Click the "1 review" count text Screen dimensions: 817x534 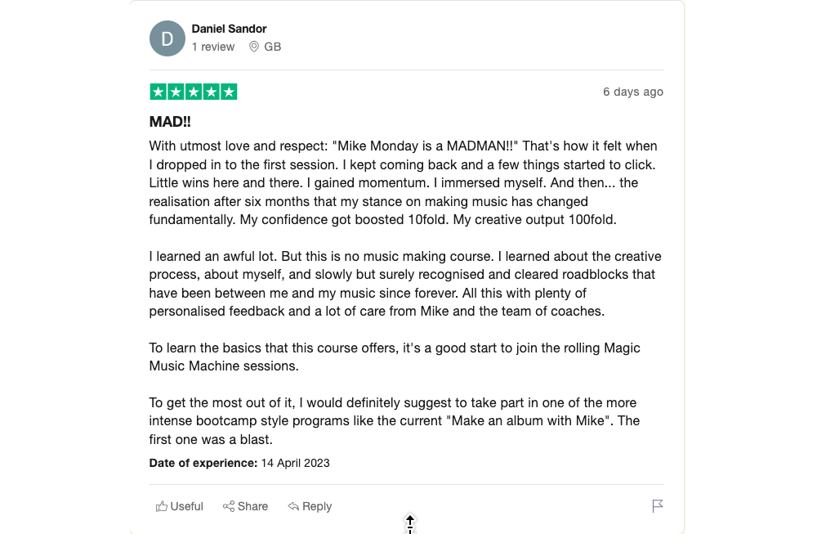213,47
